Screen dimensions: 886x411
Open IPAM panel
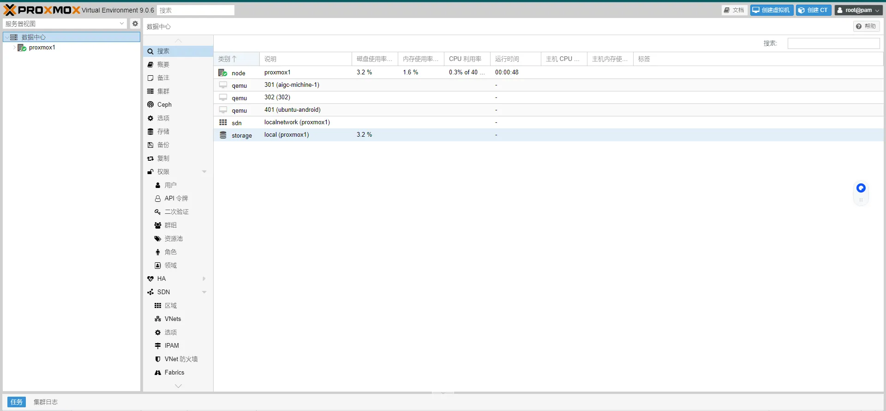178,346
